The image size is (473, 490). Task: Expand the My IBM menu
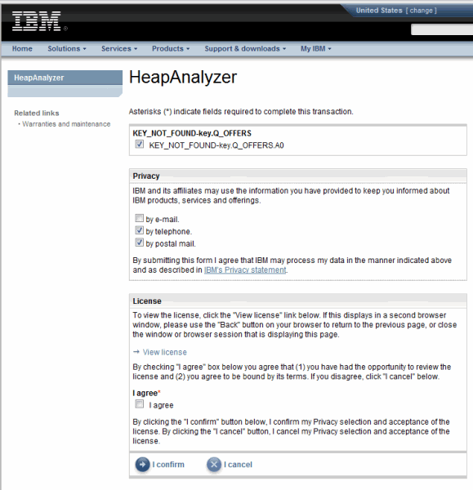click(316, 49)
